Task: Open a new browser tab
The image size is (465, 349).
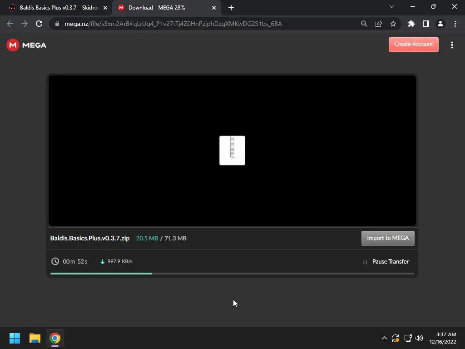Action: coord(231,8)
